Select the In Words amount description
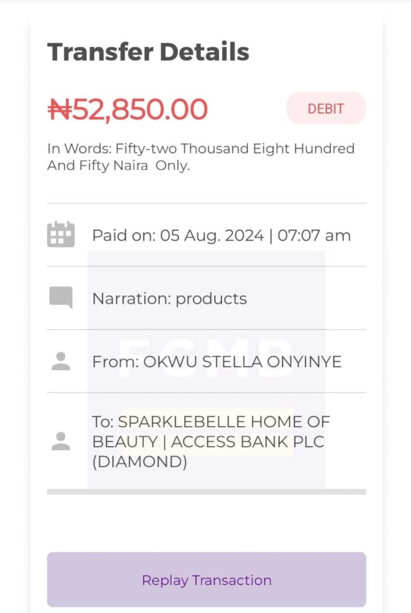 [201, 148]
